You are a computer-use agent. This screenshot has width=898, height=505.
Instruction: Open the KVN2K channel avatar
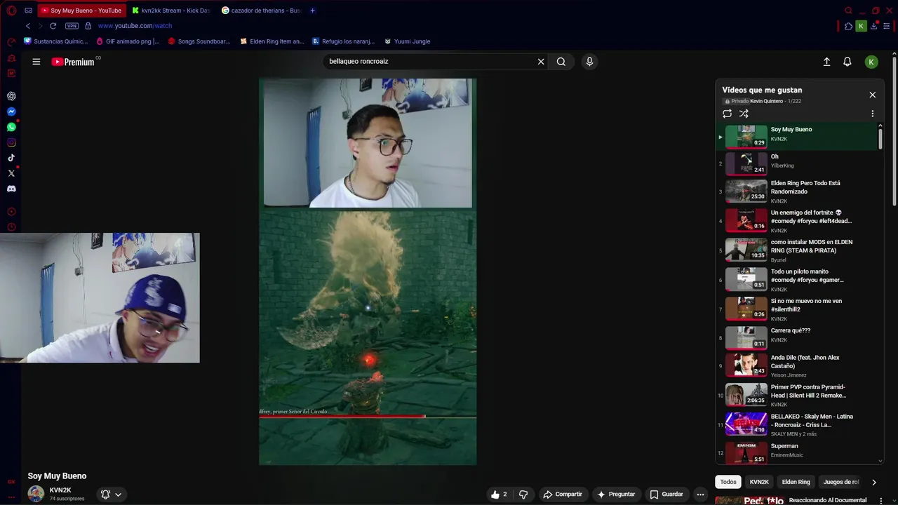[36, 494]
